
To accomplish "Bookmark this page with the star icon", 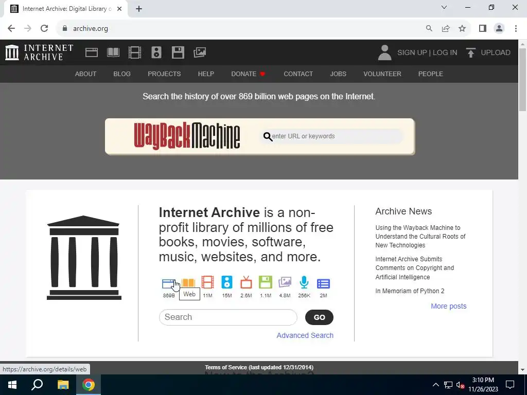I will click(462, 29).
